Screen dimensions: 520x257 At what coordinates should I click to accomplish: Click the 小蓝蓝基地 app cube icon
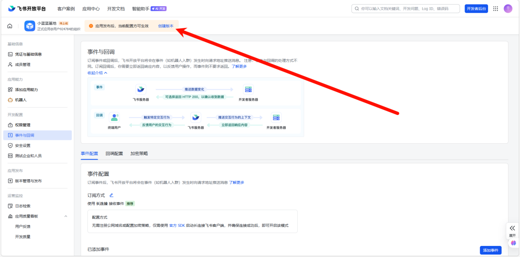pyautogui.click(x=30, y=26)
